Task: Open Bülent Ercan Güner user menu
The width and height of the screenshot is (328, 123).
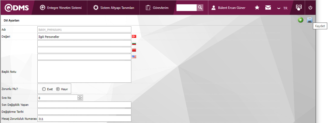Action: click(228, 8)
